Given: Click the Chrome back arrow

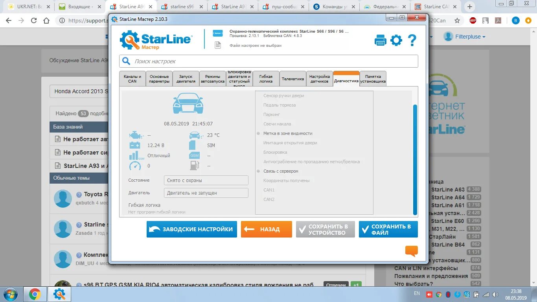Looking at the screenshot, I should coord(9,20).
